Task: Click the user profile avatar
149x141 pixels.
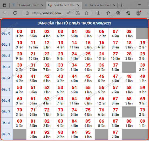Action: (x=138, y=13)
